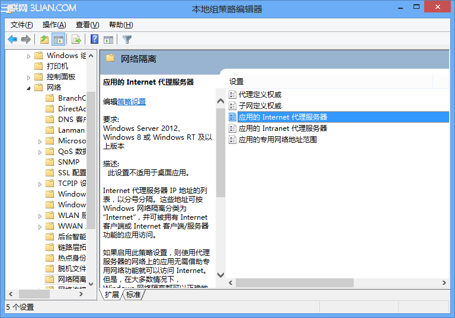Click the Forward arrow toolbar icon

(x=26, y=39)
